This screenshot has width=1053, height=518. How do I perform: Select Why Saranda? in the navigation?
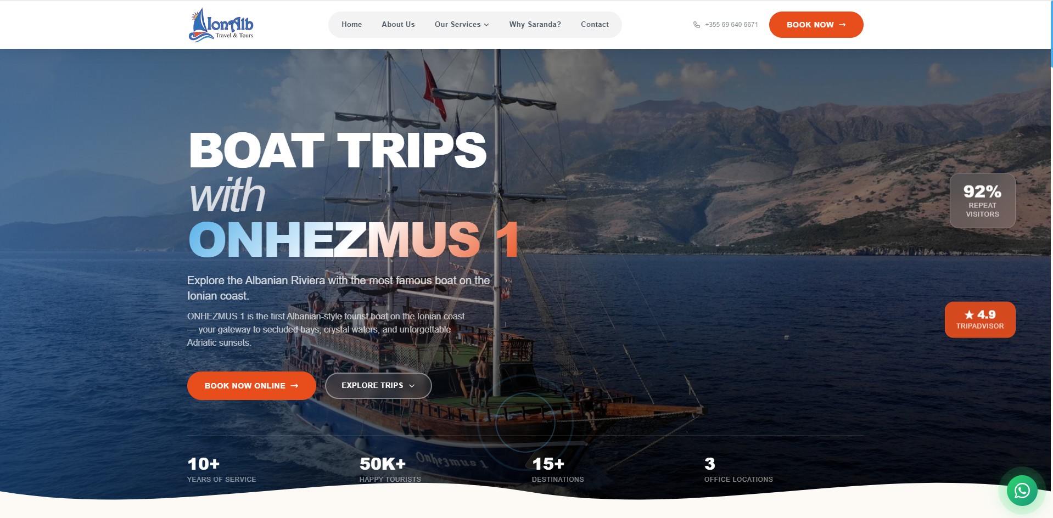click(x=535, y=25)
